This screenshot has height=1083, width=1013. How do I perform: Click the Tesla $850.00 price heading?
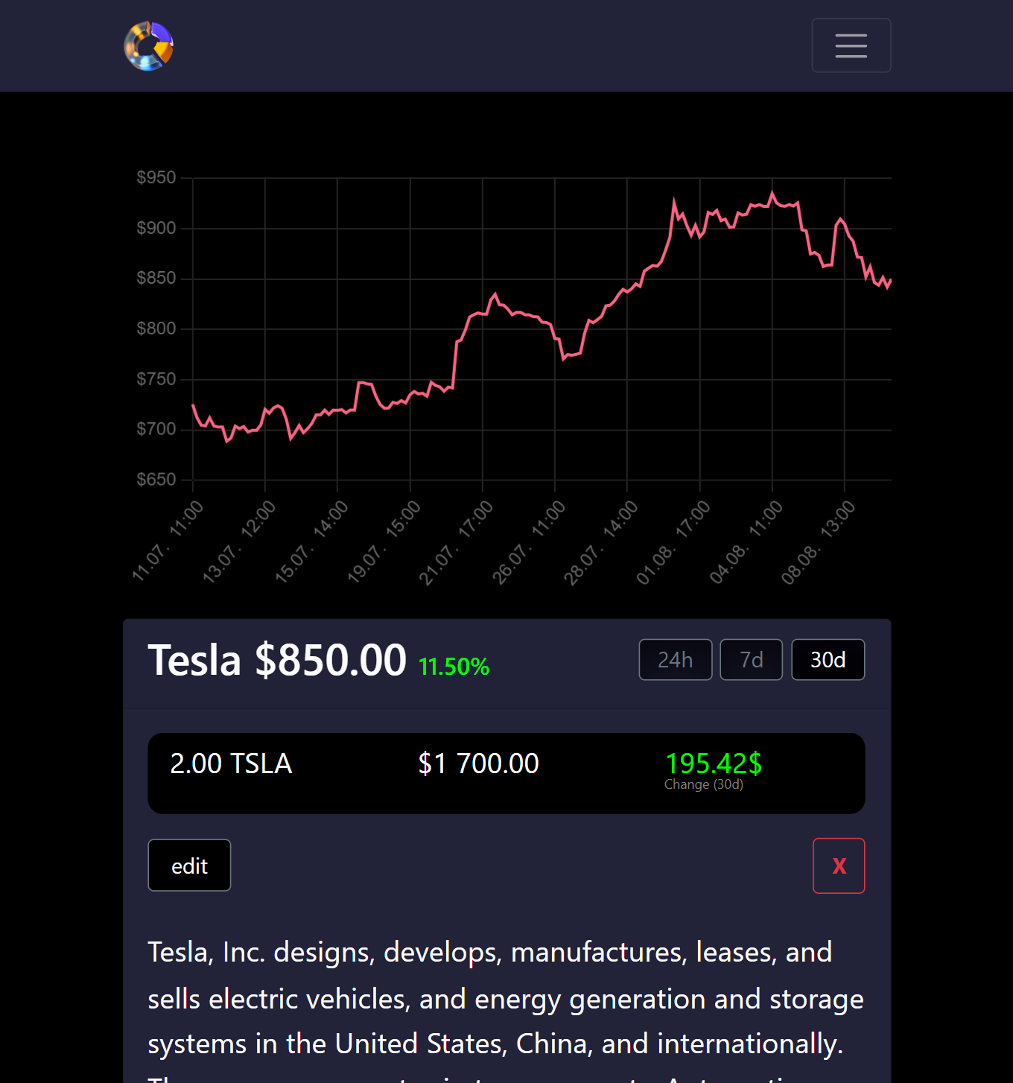tap(277, 660)
